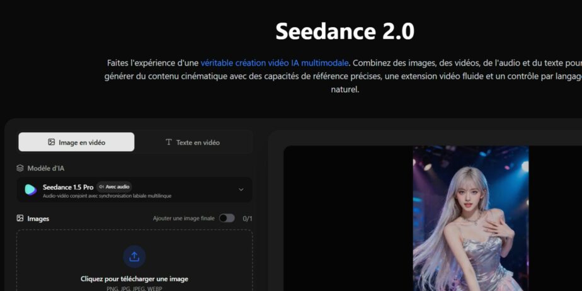The height and width of the screenshot is (291, 582).
Task: Switch to the Texte en vidéo tab
Action: point(193,142)
